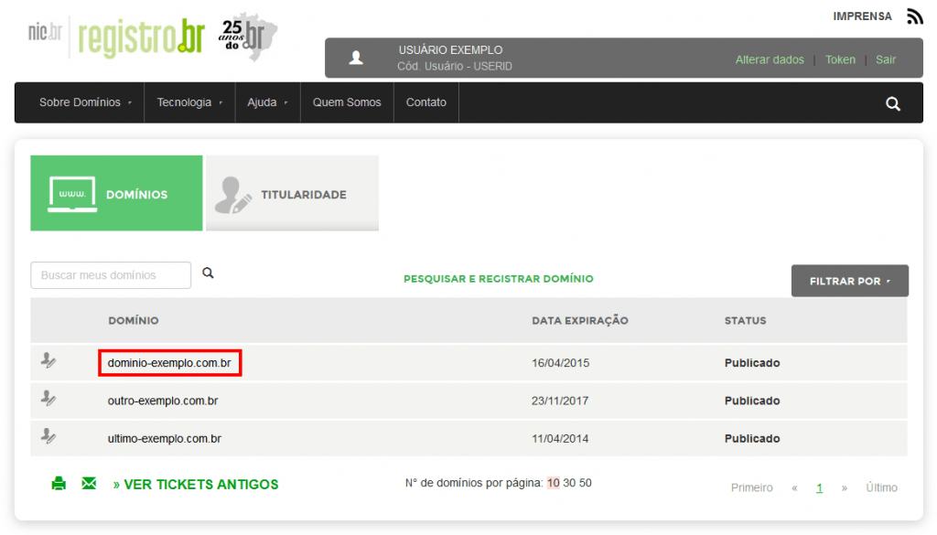Open the site search magnifier in navbar
This screenshot has height=535, width=937.
point(893,104)
